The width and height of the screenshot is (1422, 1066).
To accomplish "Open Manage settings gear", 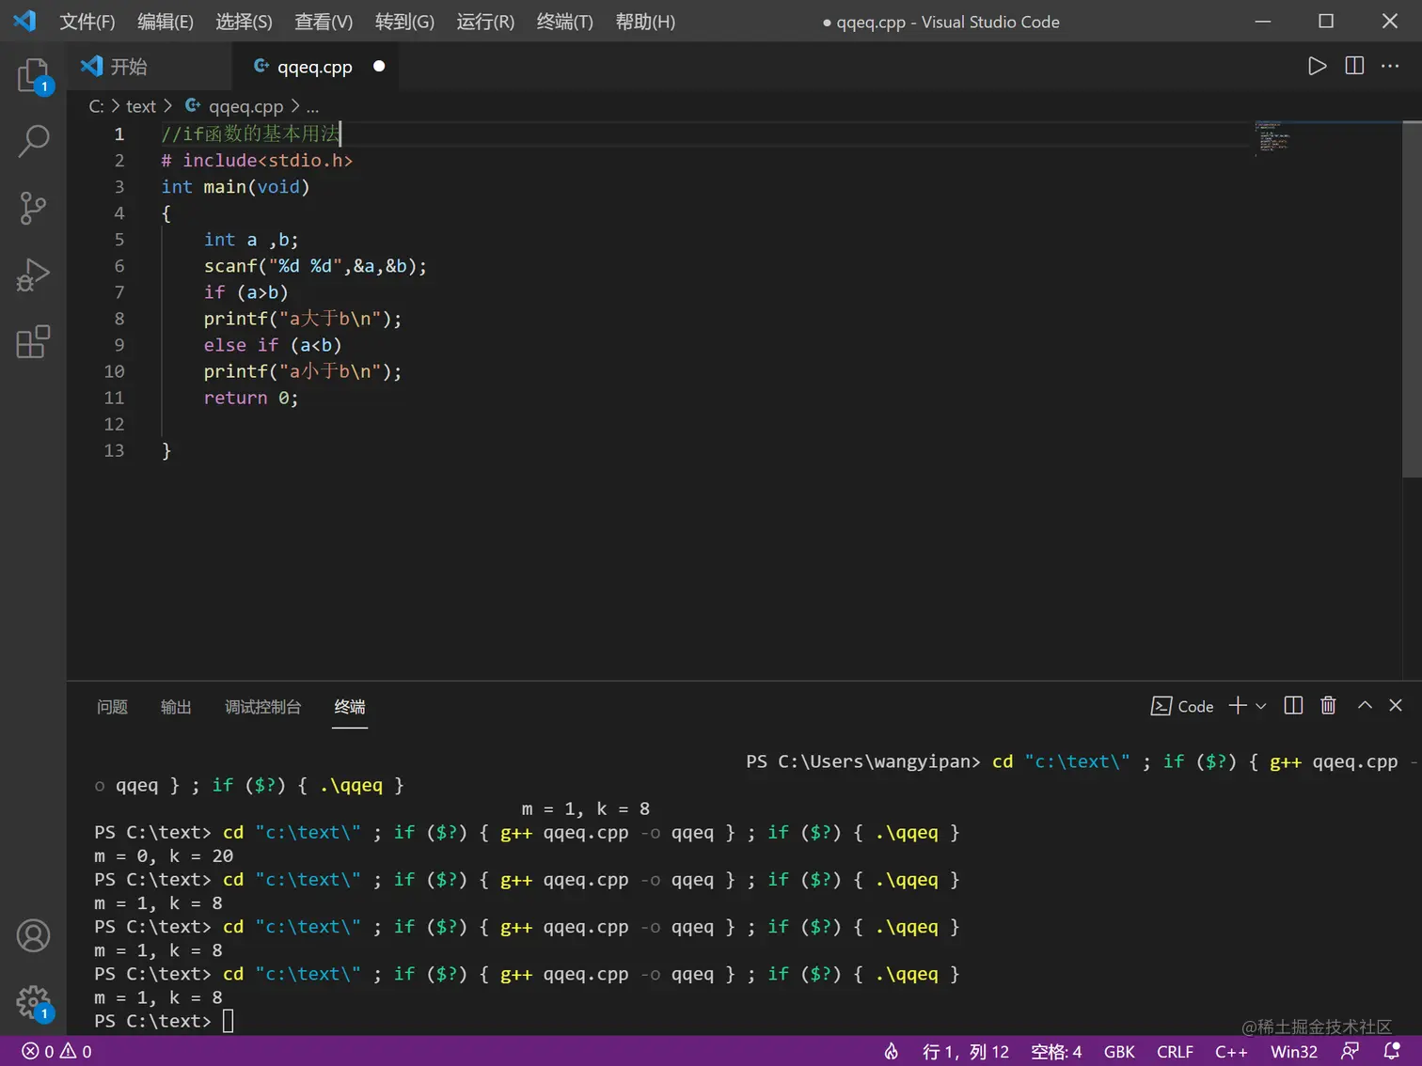I will [x=33, y=1002].
